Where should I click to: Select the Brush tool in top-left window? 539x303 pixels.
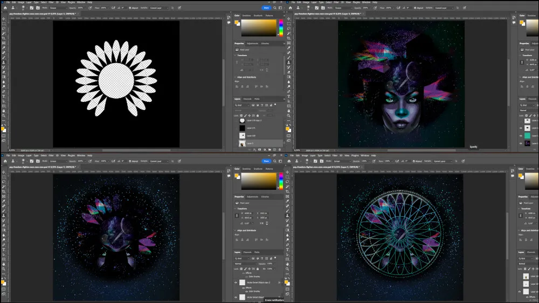(x=4, y=58)
